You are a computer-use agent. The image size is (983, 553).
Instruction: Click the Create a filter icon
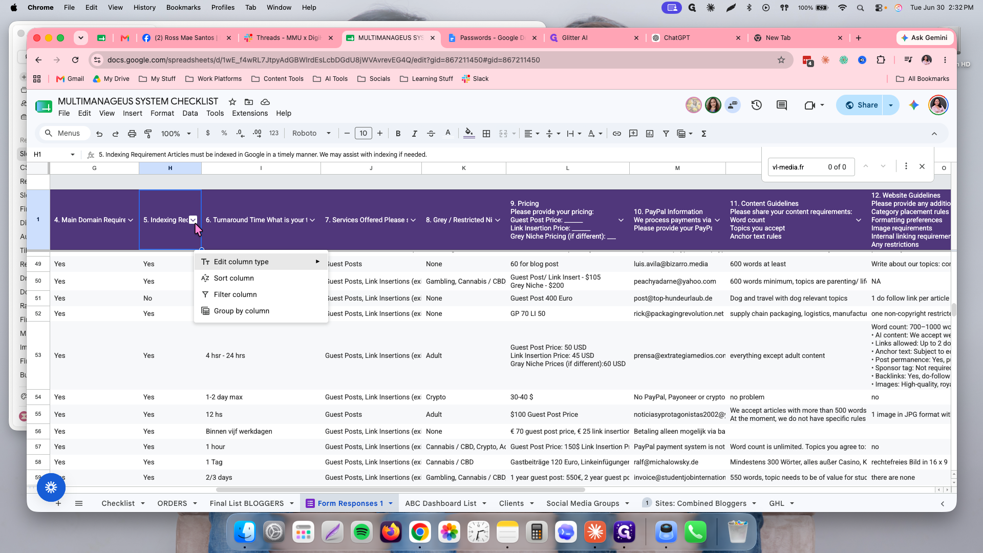(x=666, y=134)
